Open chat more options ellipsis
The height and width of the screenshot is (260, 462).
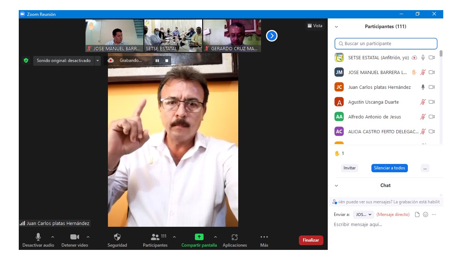434,214
